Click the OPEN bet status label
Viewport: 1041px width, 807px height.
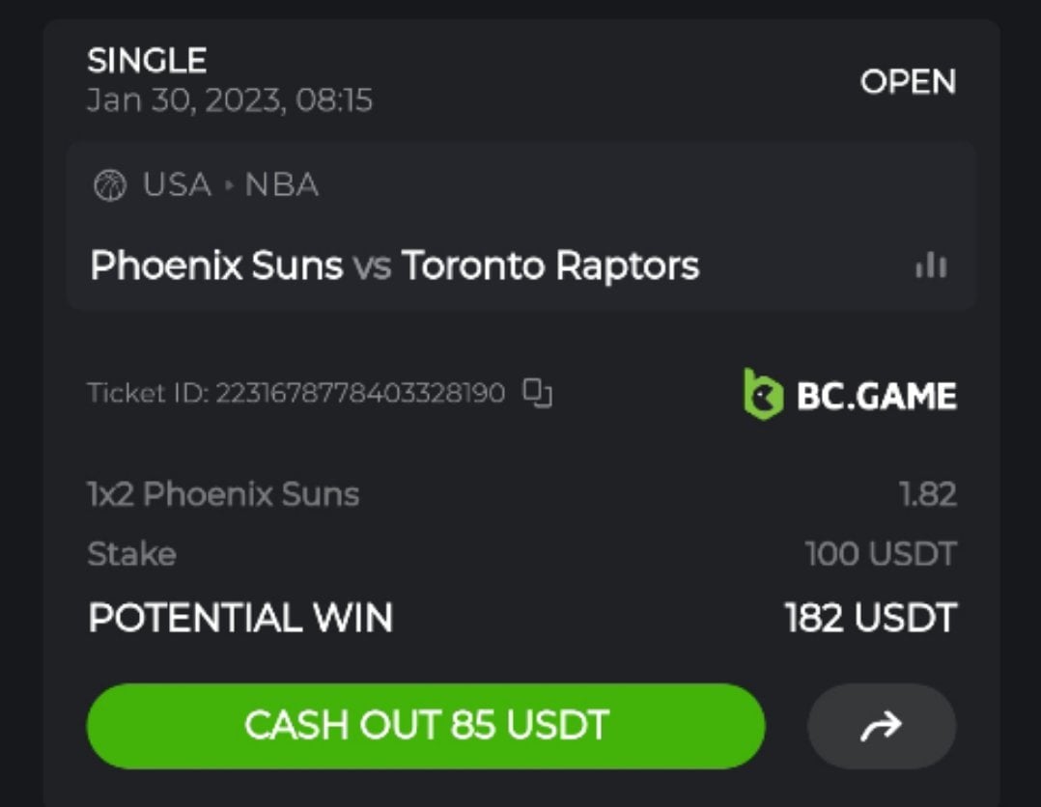point(907,82)
